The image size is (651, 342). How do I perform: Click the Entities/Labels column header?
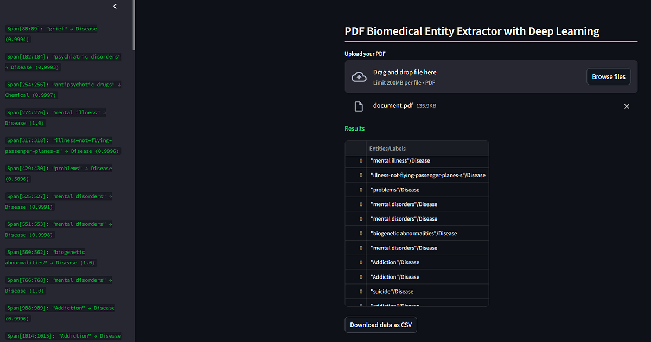pyautogui.click(x=387, y=148)
